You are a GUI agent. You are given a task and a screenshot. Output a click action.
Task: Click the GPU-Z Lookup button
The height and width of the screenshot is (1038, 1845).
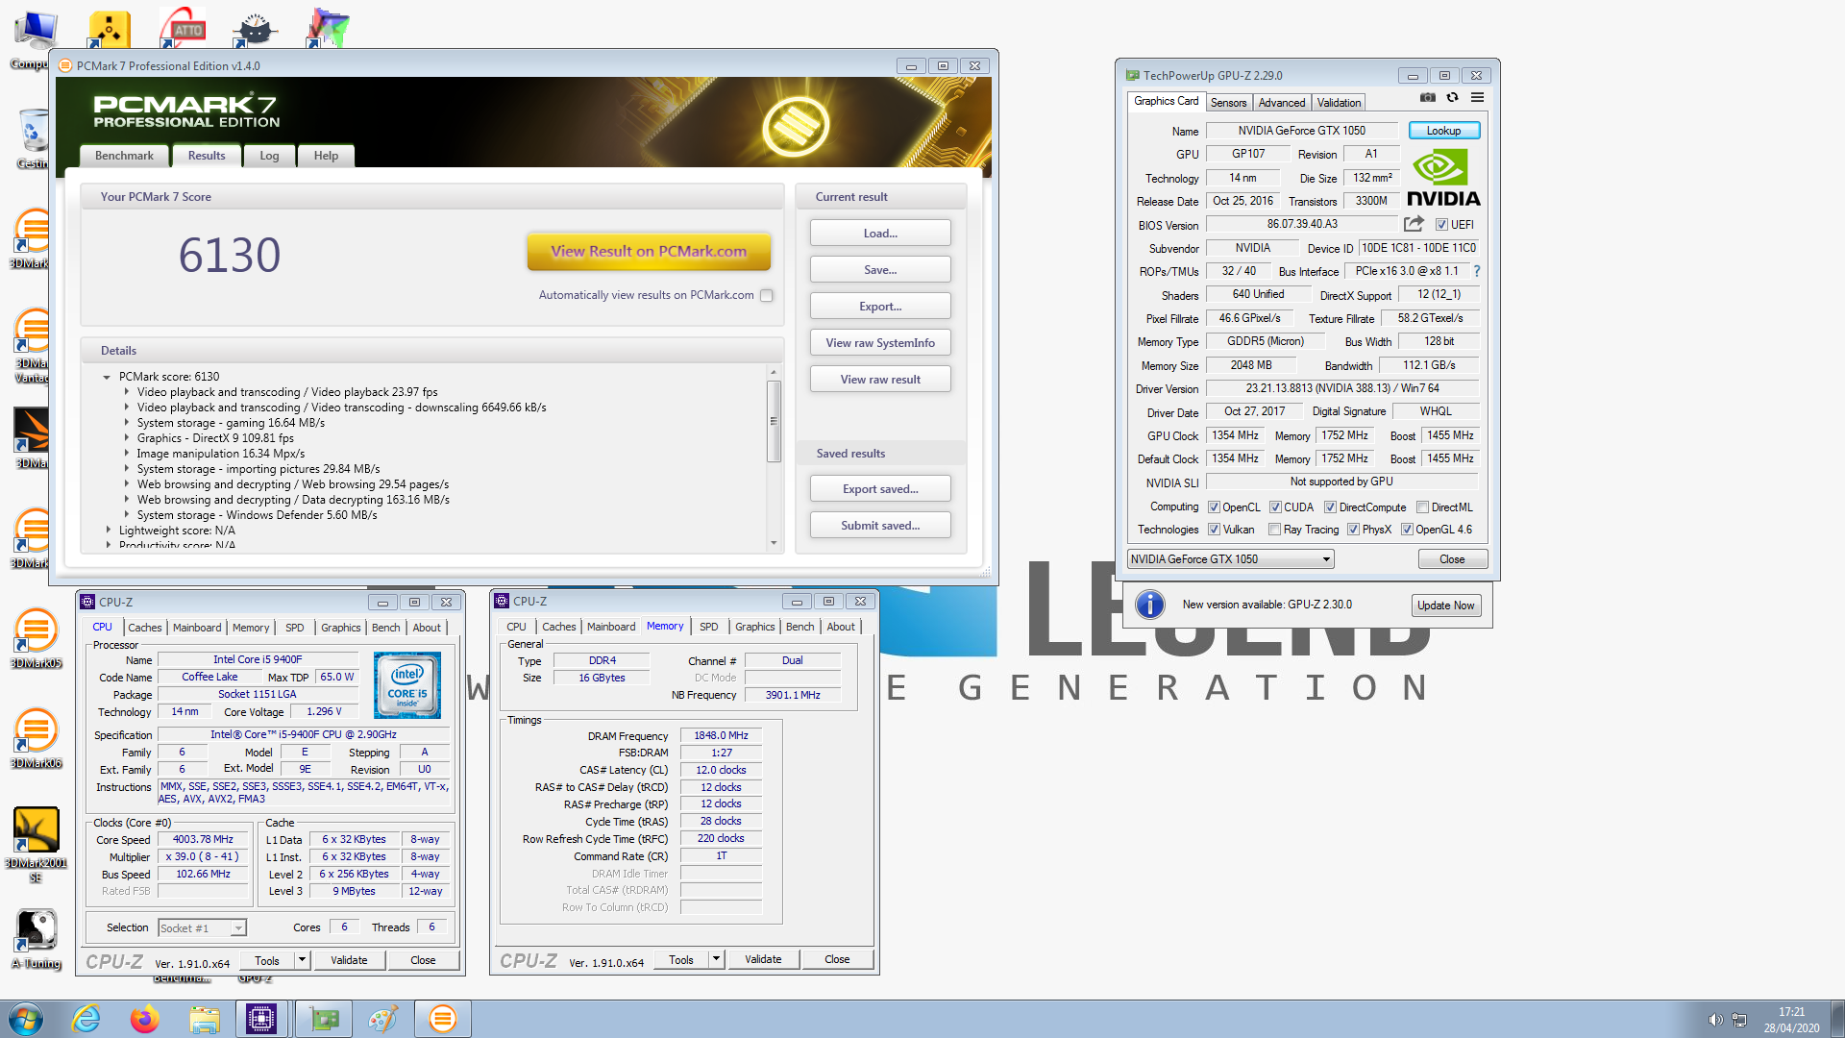1443,131
